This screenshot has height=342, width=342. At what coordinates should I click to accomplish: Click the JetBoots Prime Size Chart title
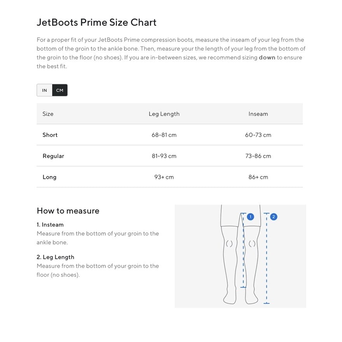click(96, 22)
